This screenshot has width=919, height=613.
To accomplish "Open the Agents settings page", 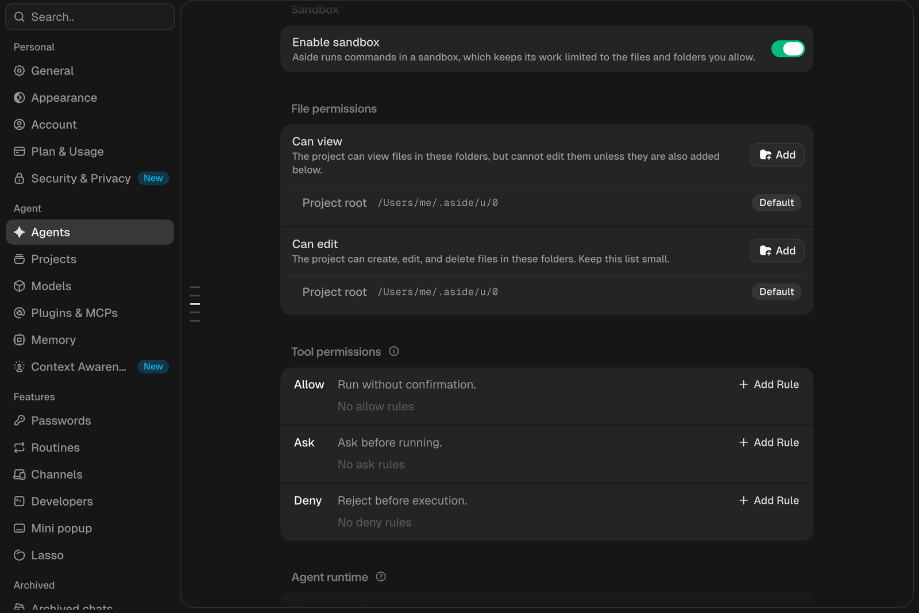I will (x=90, y=232).
